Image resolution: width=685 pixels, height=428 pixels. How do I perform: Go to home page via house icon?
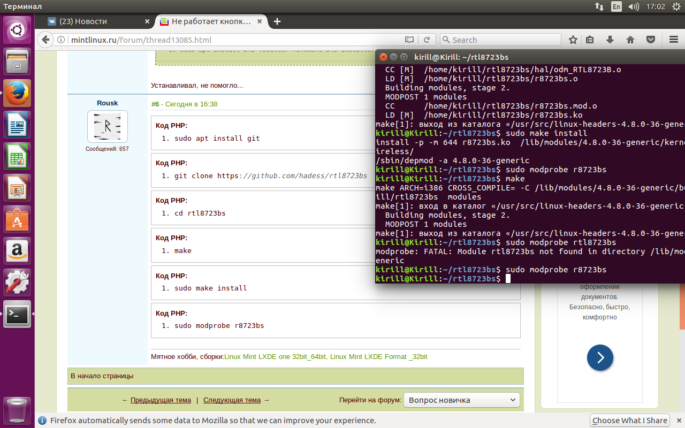click(630, 40)
